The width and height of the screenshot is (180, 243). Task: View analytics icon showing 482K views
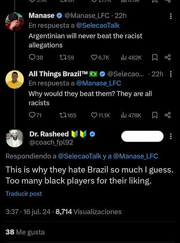(x=124, y=57)
